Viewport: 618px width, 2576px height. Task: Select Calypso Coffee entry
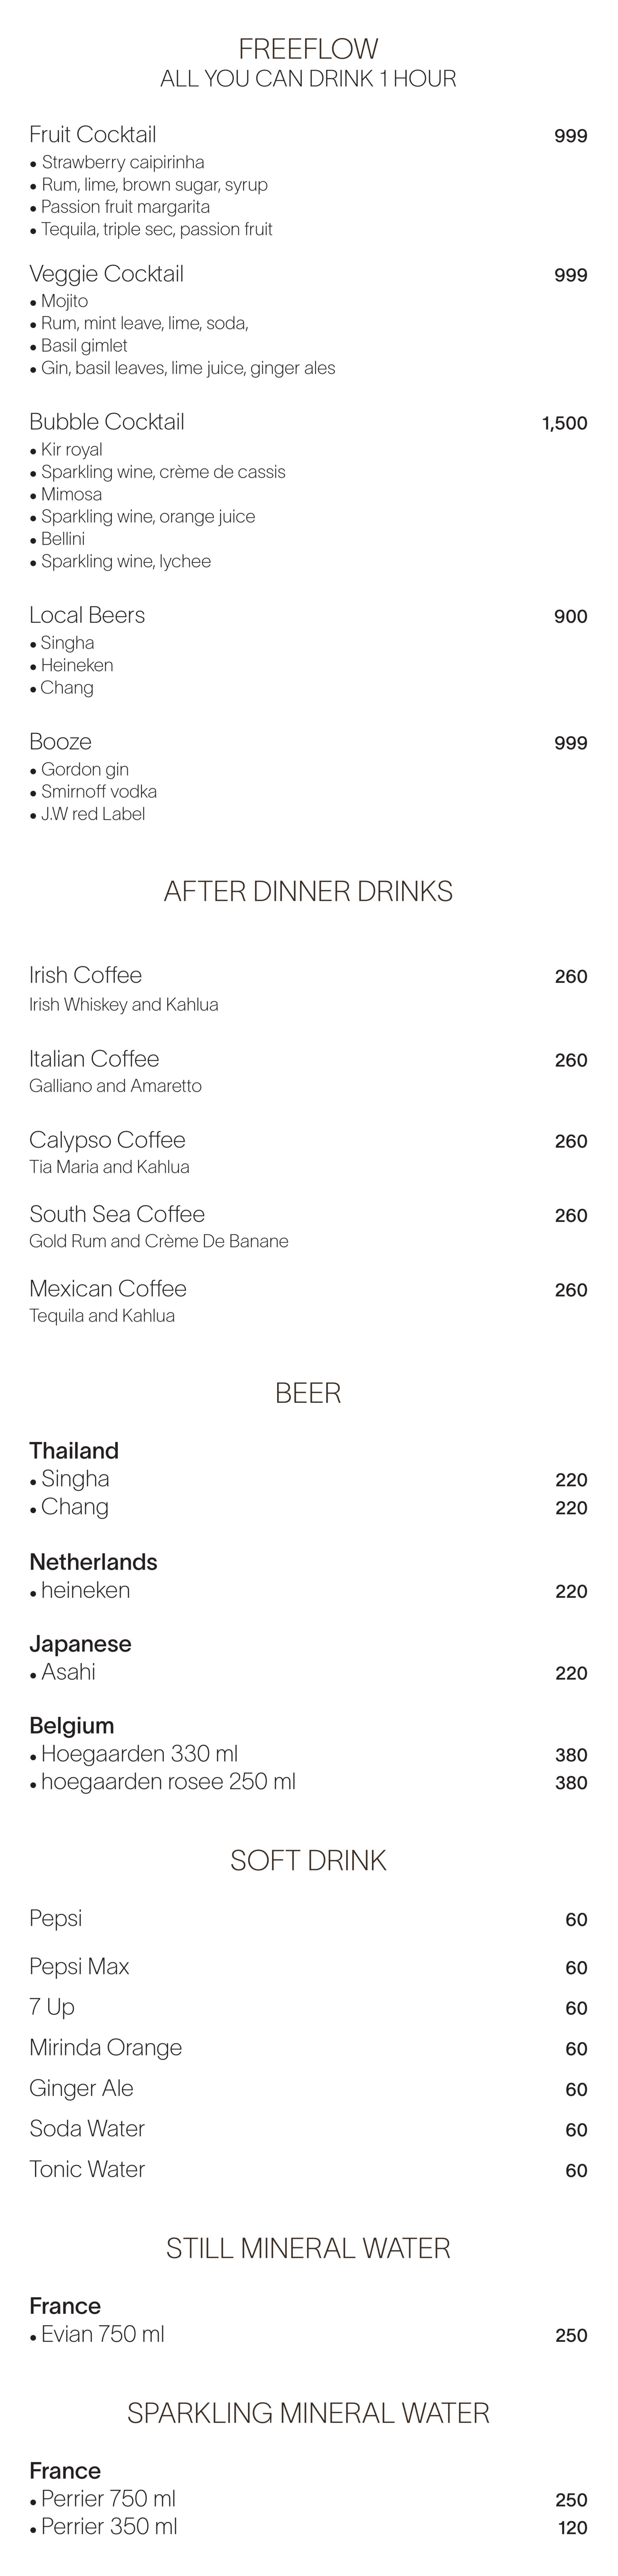(107, 1140)
